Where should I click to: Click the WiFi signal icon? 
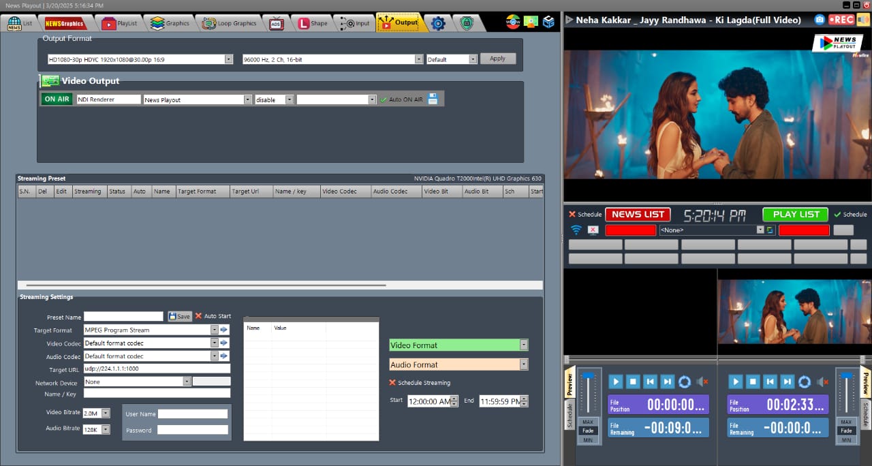[576, 230]
